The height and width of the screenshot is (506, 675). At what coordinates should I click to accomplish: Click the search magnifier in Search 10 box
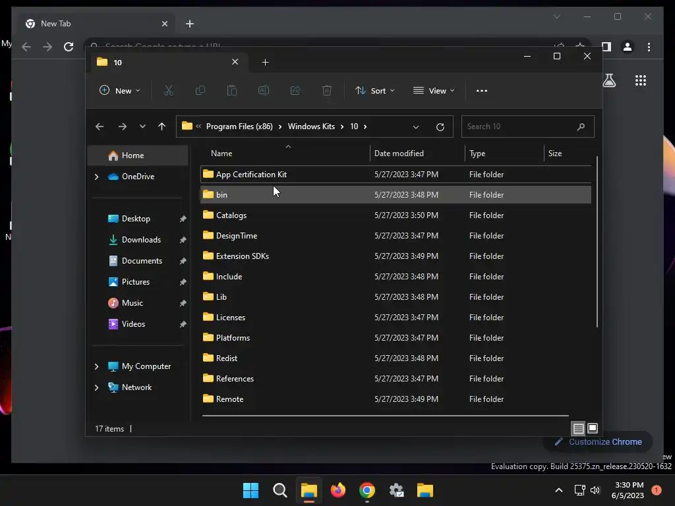[581, 126]
